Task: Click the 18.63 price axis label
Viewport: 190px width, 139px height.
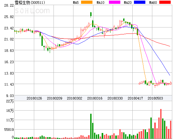Action: pyautogui.click(x=9, y=51)
